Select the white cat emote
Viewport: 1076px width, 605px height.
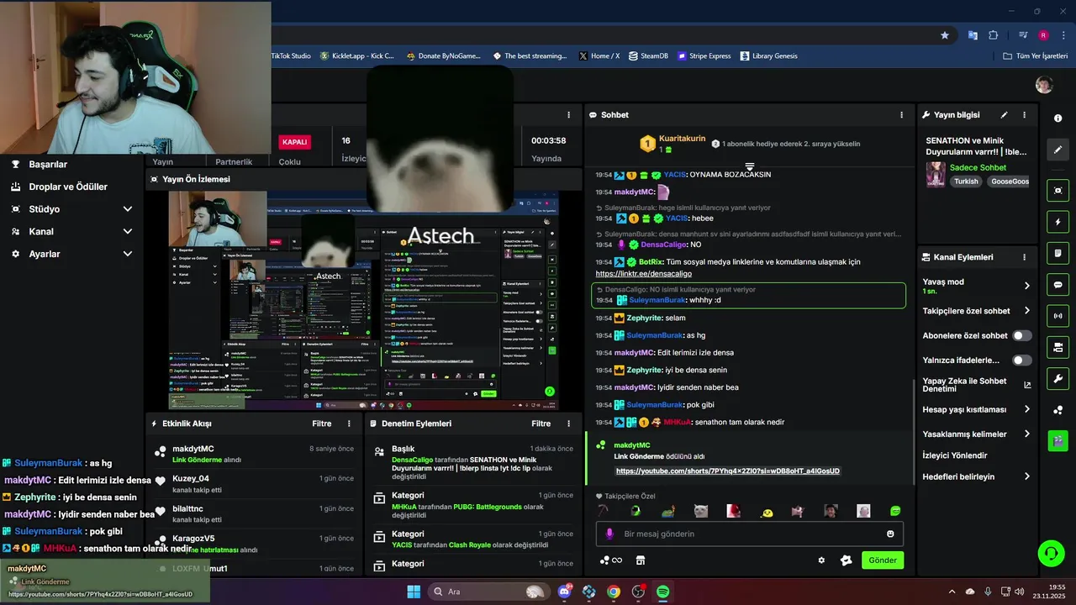pos(700,511)
